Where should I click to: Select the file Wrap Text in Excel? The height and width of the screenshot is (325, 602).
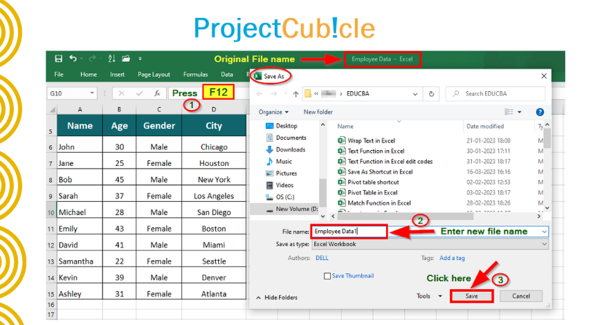(367, 141)
